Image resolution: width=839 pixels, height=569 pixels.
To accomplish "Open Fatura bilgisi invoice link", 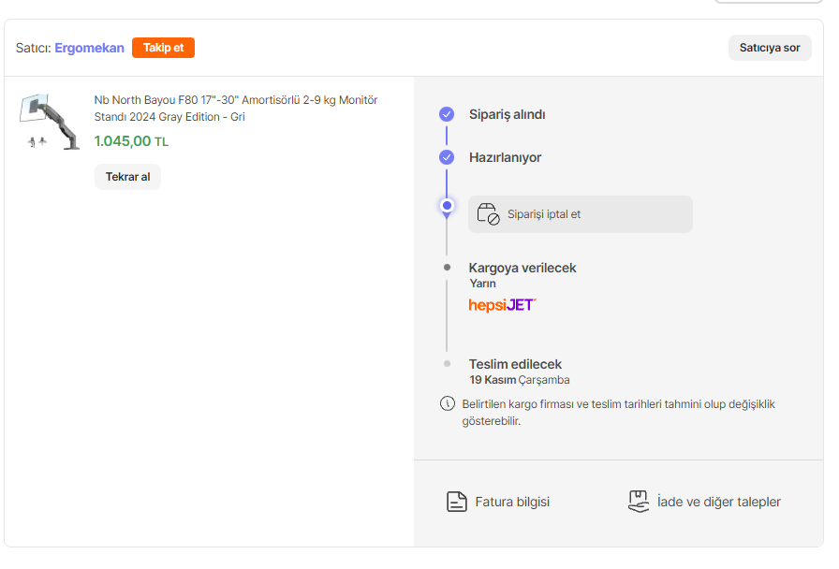I will tap(497, 502).
